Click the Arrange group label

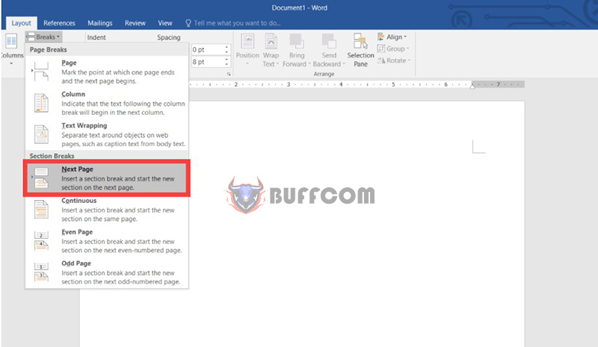pos(324,74)
